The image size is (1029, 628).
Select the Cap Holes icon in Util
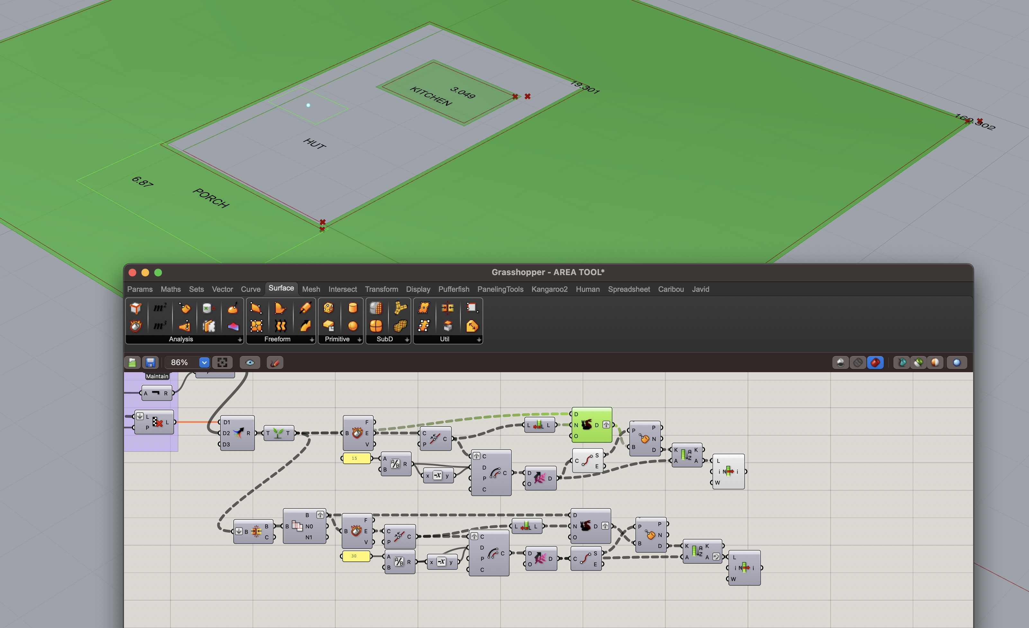[448, 326]
